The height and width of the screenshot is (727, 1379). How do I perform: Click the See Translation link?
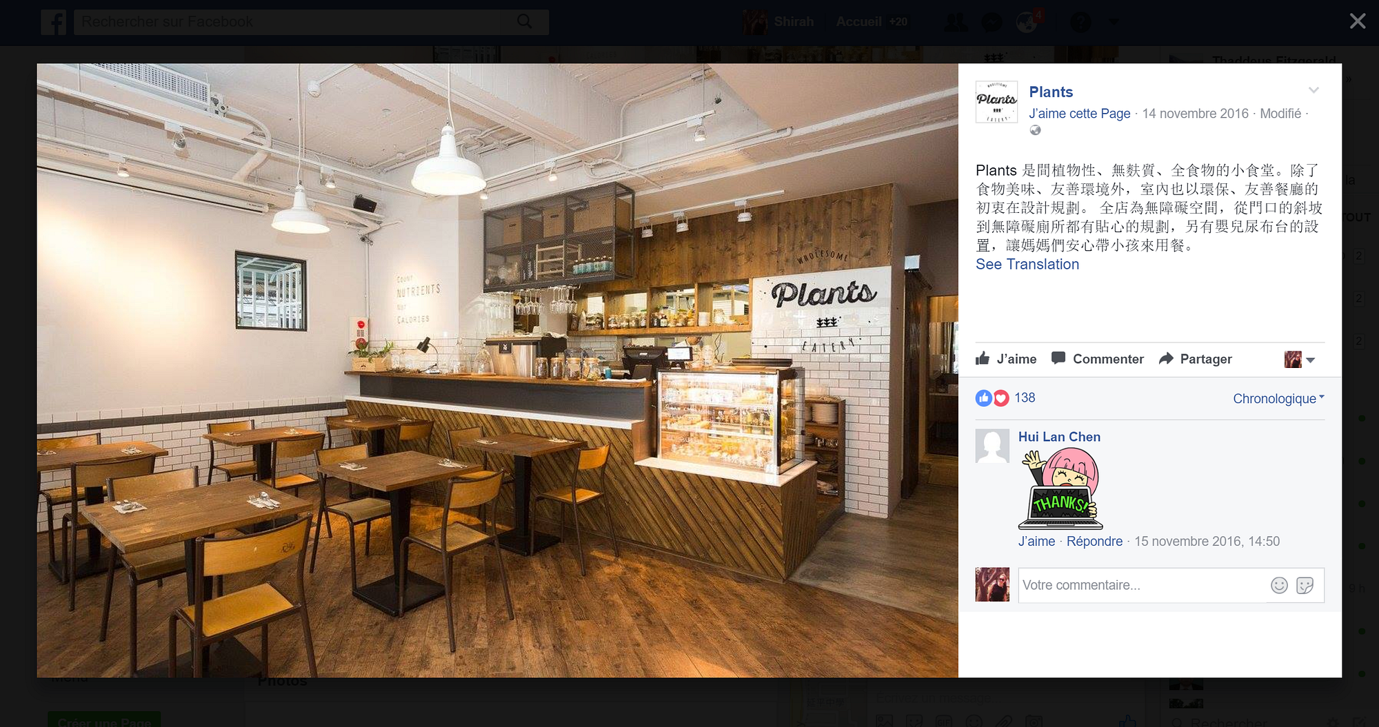(1027, 265)
